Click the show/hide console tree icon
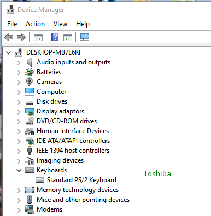Screen dimensions: 211x216 [x=38, y=38]
